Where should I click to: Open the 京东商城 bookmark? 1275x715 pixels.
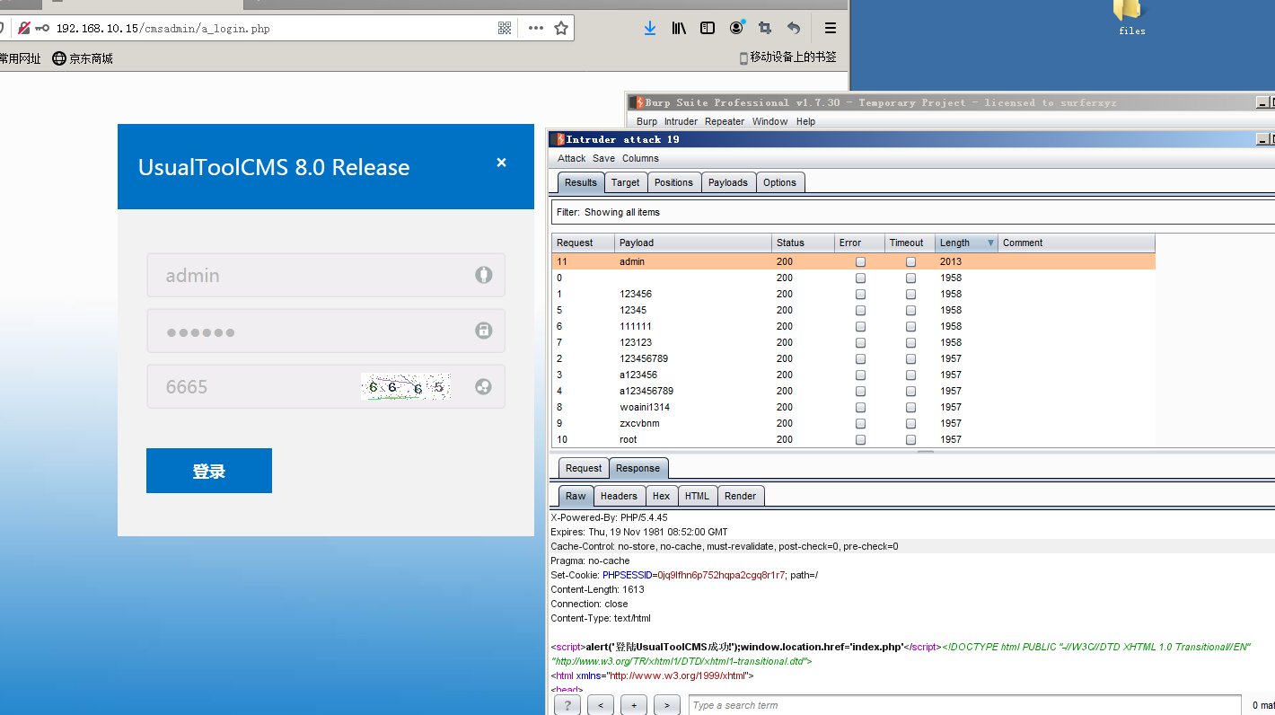pyautogui.click(x=83, y=58)
